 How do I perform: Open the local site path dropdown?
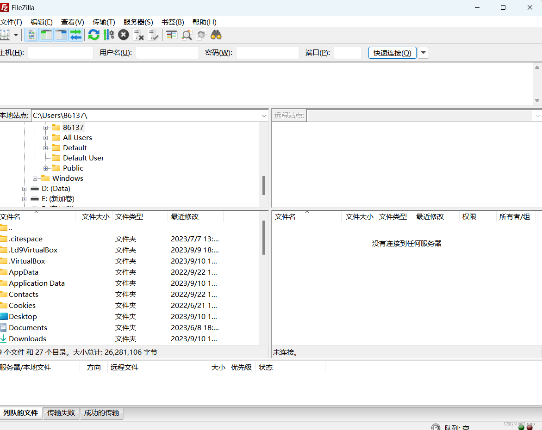[264, 116]
